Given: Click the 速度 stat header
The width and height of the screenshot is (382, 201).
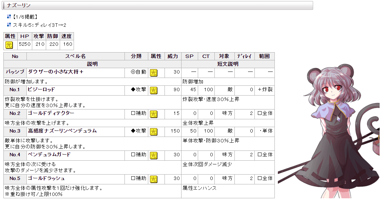Looking at the screenshot, I should (66, 36).
